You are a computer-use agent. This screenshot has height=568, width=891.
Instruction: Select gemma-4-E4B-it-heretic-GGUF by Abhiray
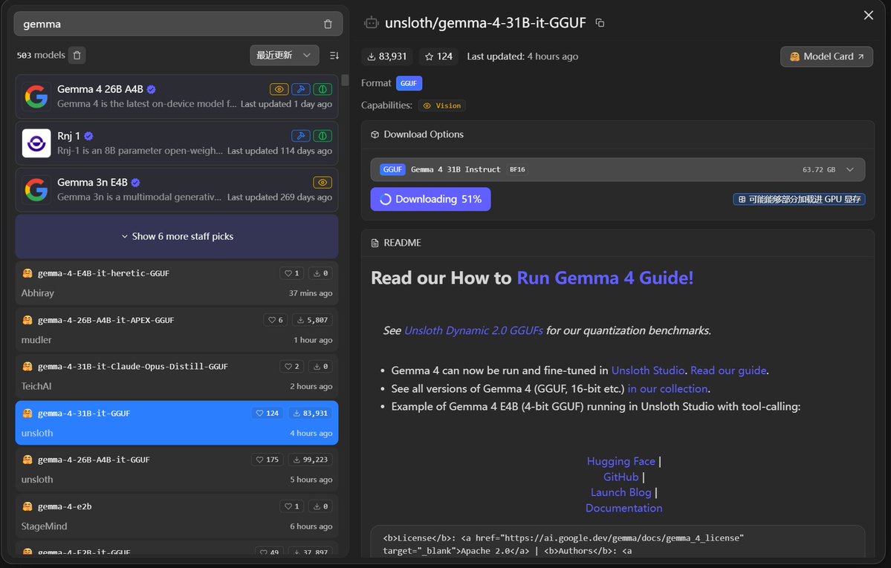[x=177, y=283]
